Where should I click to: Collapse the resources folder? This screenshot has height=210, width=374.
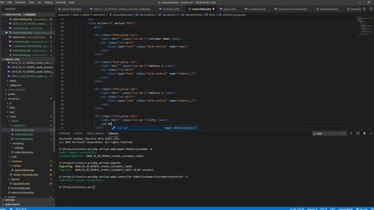(x=13, y=99)
